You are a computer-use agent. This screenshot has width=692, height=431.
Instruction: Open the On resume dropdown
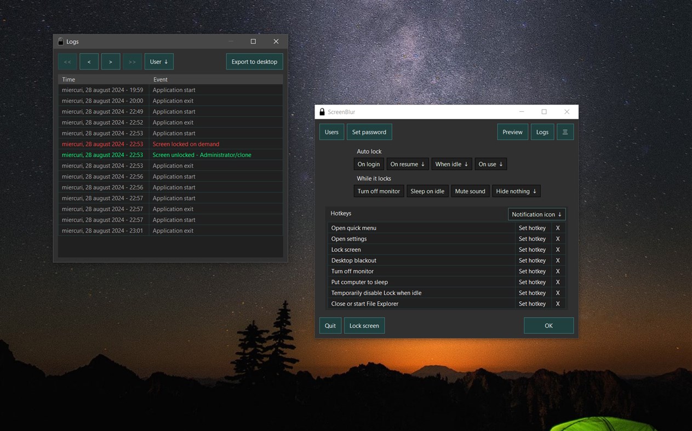407,164
